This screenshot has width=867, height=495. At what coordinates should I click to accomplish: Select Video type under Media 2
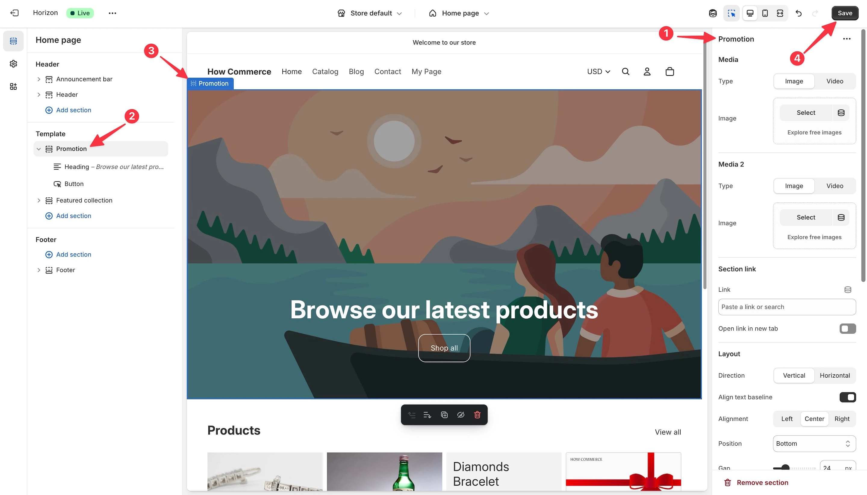(835, 186)
